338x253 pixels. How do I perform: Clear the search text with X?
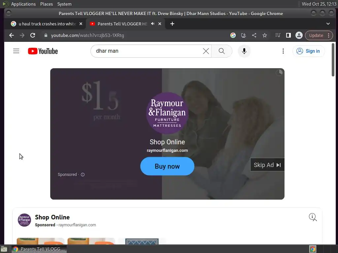coord(206,51)
